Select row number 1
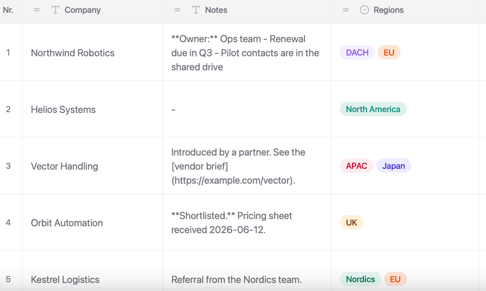 coord(8,53)
